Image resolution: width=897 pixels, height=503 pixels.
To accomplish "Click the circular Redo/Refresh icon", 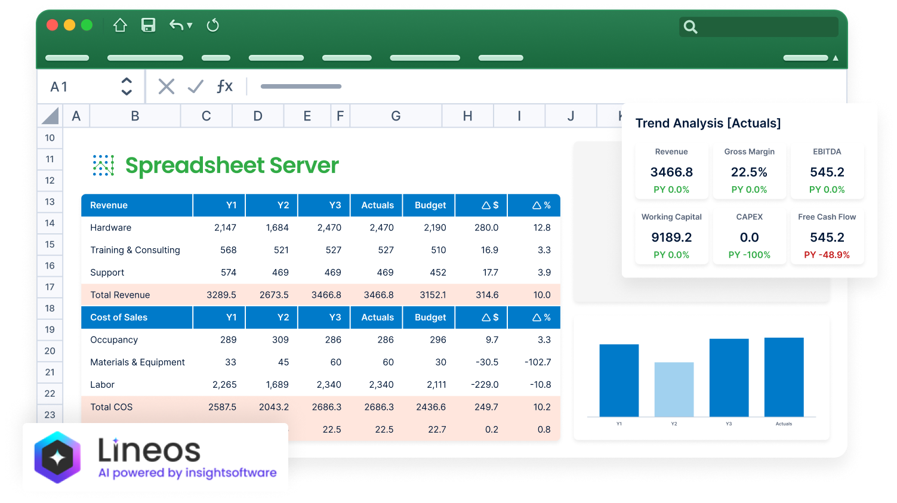I will (212, 25).
